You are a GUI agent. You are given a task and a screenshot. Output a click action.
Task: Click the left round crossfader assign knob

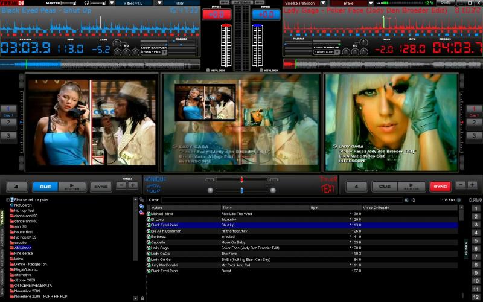point(210,190)
